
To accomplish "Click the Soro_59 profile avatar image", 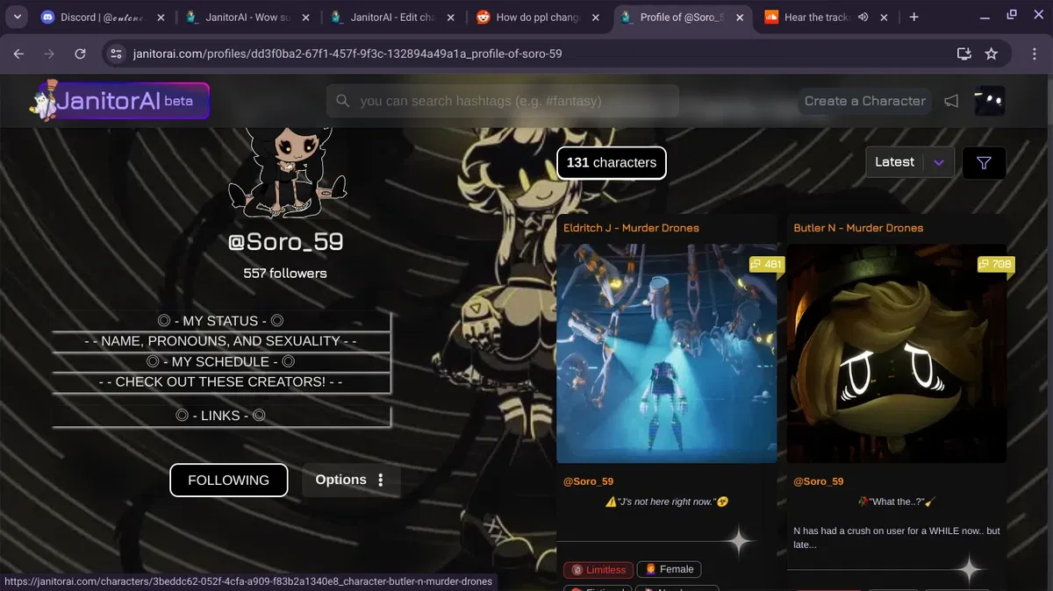I will 286,171.
